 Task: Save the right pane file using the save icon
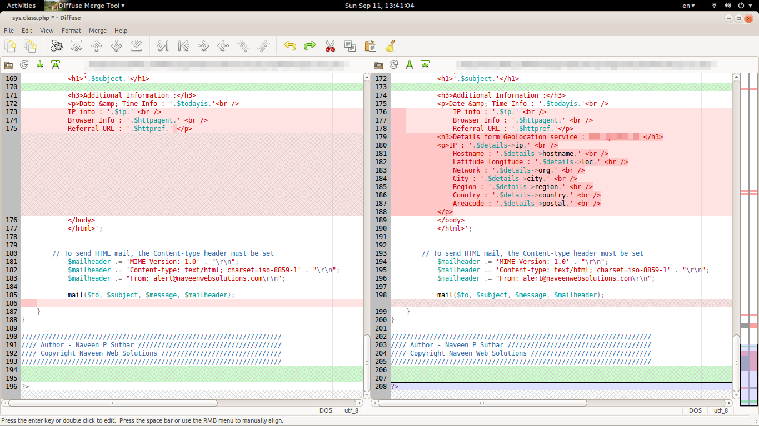tap(410, 65)
